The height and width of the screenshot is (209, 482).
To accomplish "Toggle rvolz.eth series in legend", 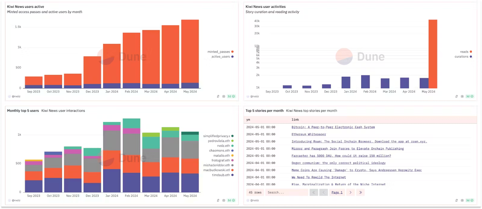I will click(225, 146).
